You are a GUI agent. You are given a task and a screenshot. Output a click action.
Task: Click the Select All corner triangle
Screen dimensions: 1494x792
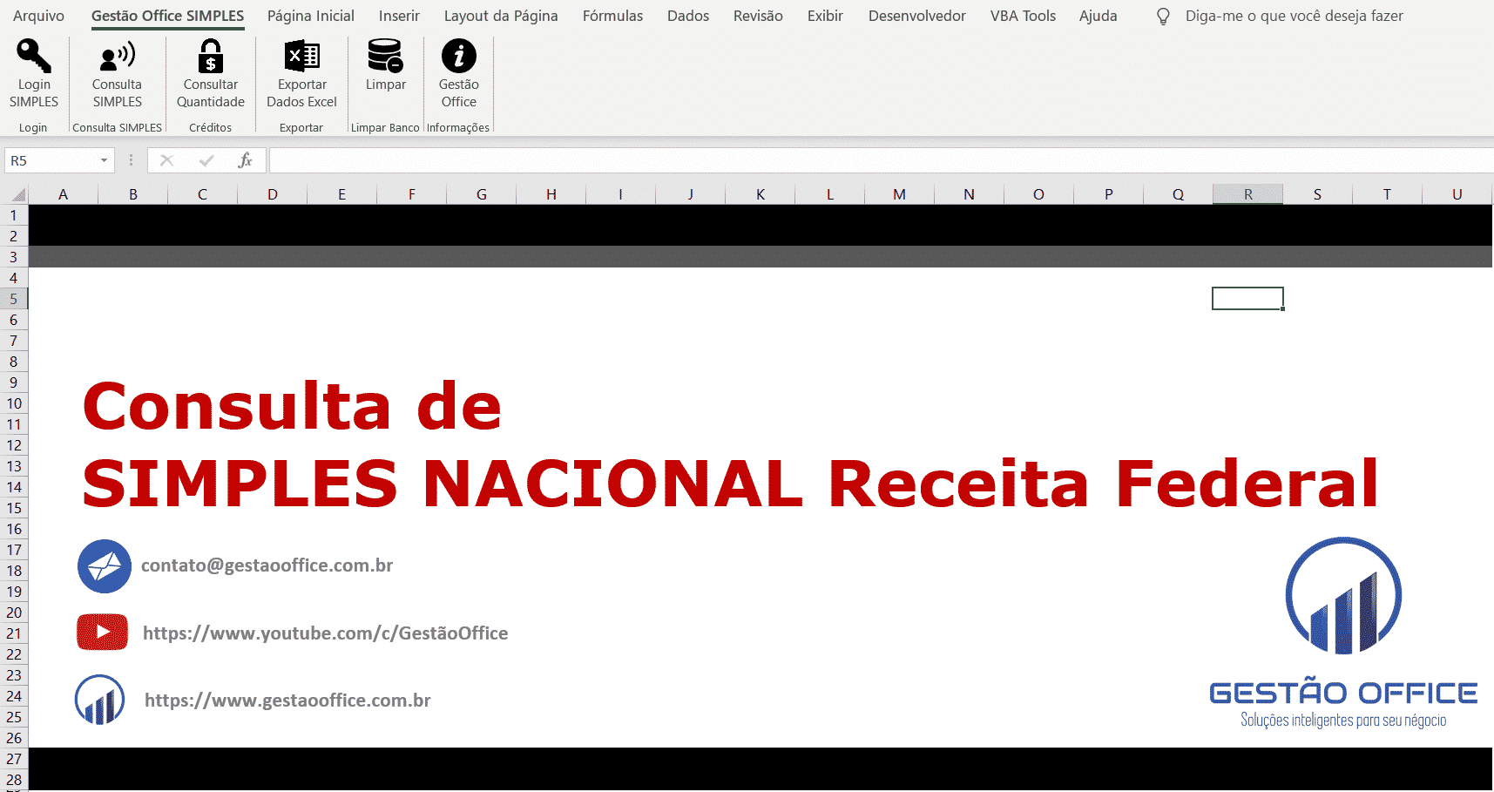[16, 194]
